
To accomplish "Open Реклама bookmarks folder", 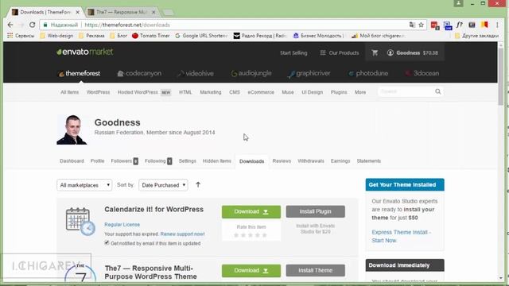I will coord(91,36).
